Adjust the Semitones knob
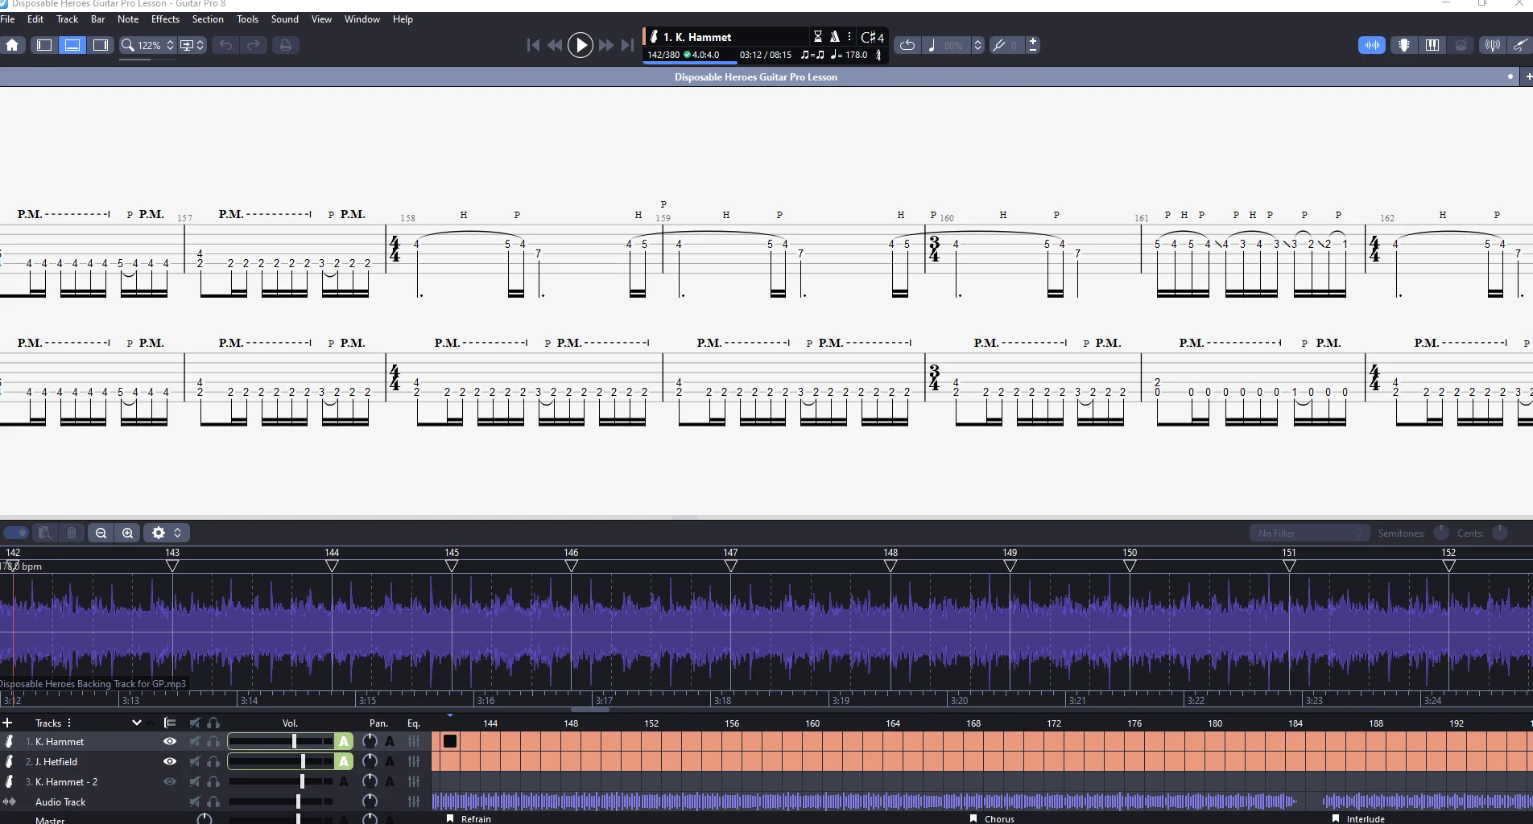 [1441, 533]
